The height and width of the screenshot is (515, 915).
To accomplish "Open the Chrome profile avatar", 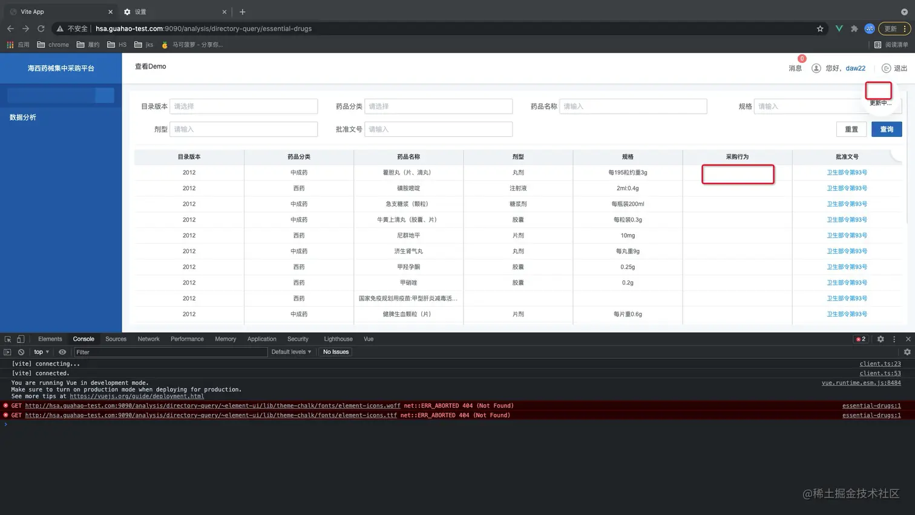I will tap(870, 28).
